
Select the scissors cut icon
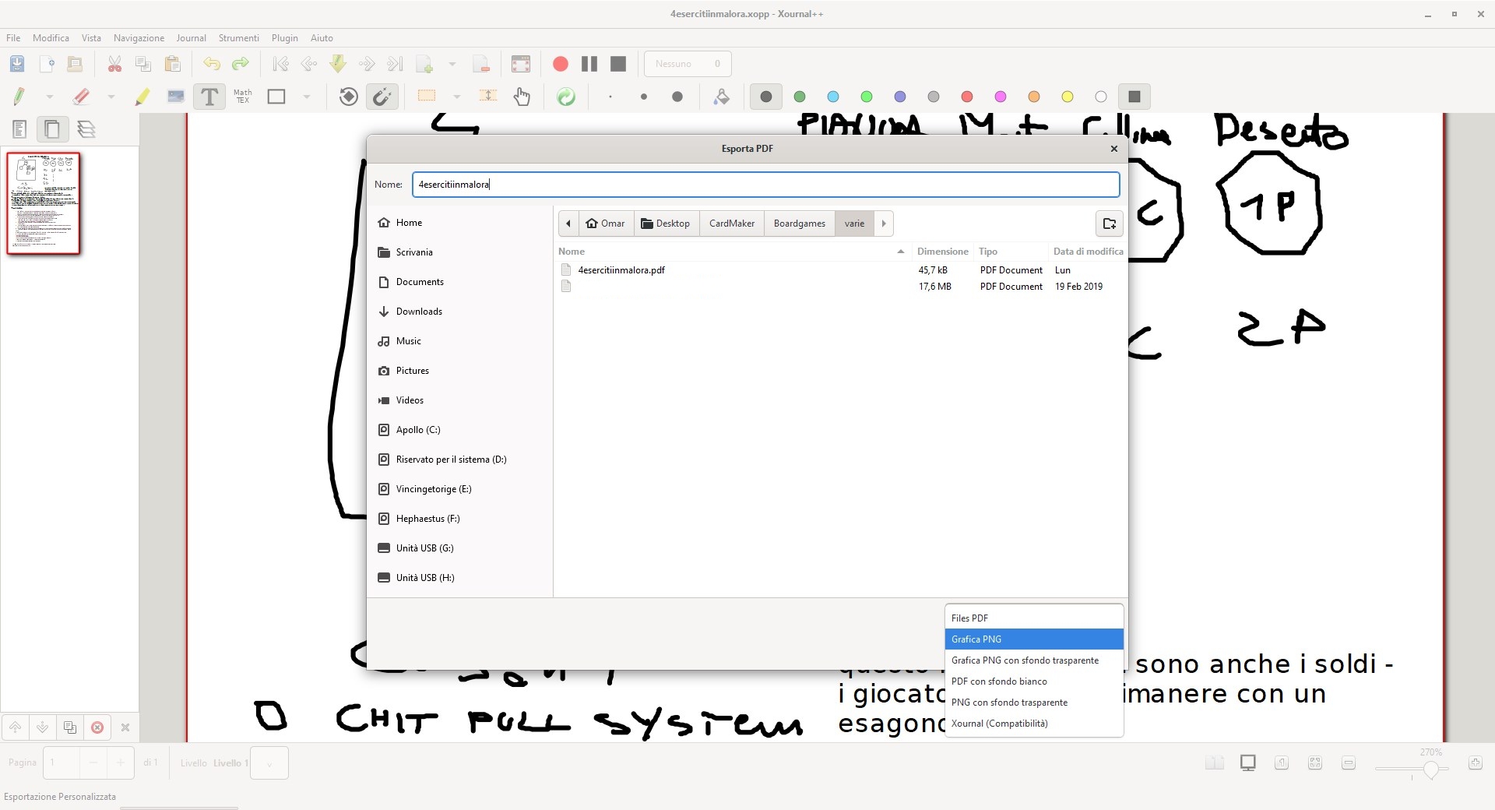(x=114, y=64)
